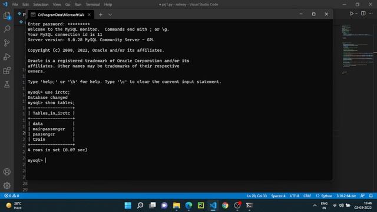Click the feedback icon in status bar
377x212 pixels.
coord(362,196)
